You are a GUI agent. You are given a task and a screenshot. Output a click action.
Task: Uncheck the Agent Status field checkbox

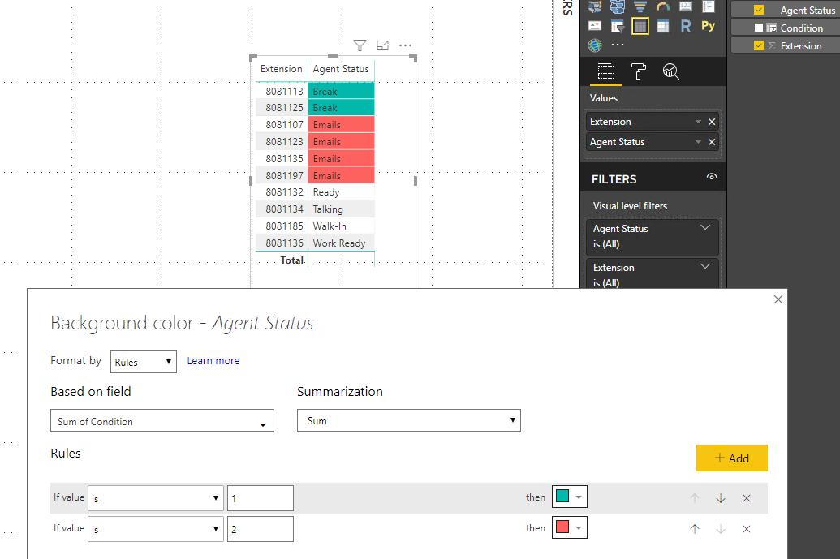(759, 10)
